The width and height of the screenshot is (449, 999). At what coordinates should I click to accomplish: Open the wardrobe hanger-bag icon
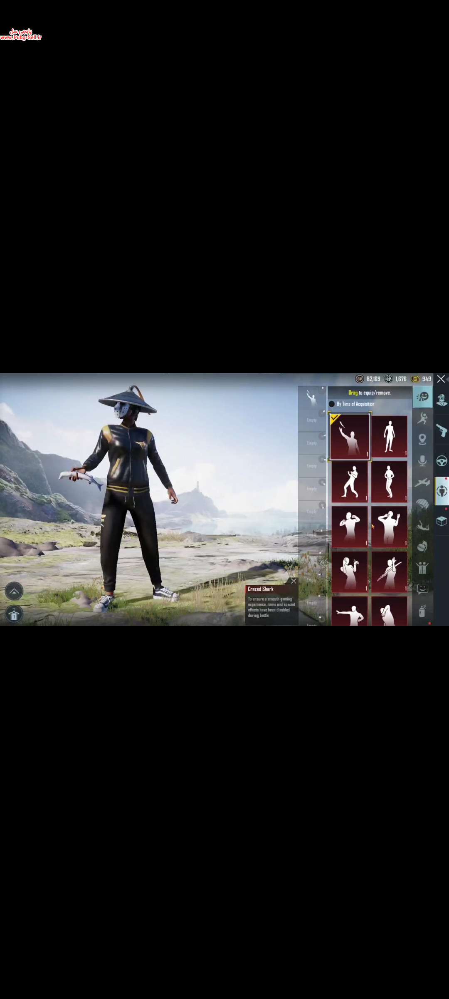tap(14, 614)
